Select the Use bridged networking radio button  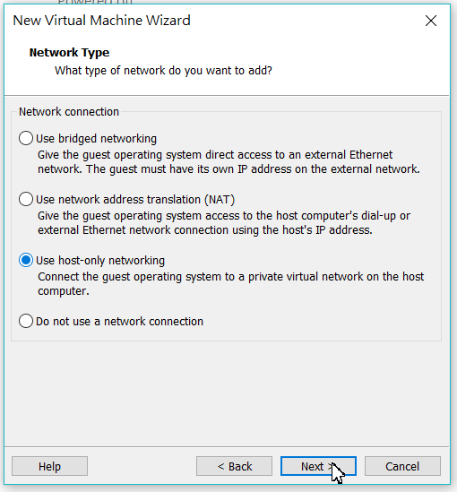click(x=26, y=138)
